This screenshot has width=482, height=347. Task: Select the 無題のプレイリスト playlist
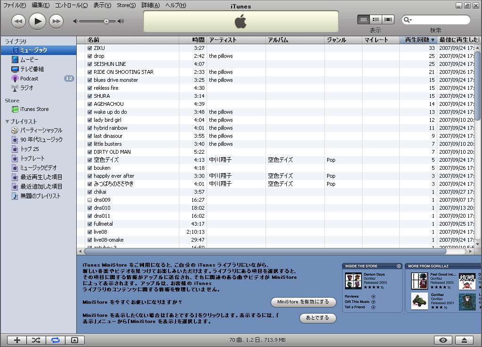[39, 196]
